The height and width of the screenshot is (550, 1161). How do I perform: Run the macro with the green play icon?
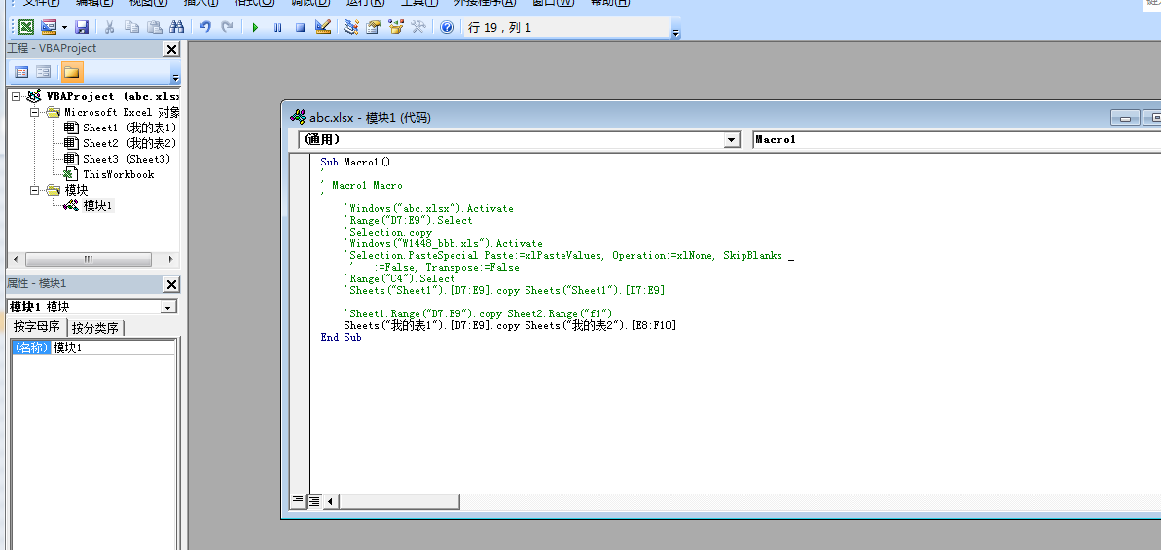255,28
